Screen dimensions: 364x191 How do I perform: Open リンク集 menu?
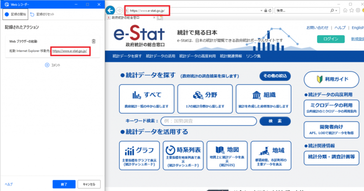[x=253, y=56]
